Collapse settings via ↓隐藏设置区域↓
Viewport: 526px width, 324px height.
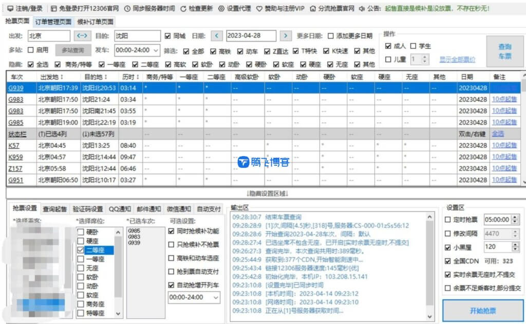[x=268, y=194]
